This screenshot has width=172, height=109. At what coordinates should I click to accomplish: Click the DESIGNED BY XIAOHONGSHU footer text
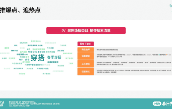click(22, 102)
